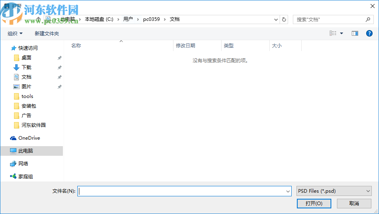Click the change view layout icon
Image resolution: width=379 pixels, height=214 pixels.
click(x=333, y=33)
